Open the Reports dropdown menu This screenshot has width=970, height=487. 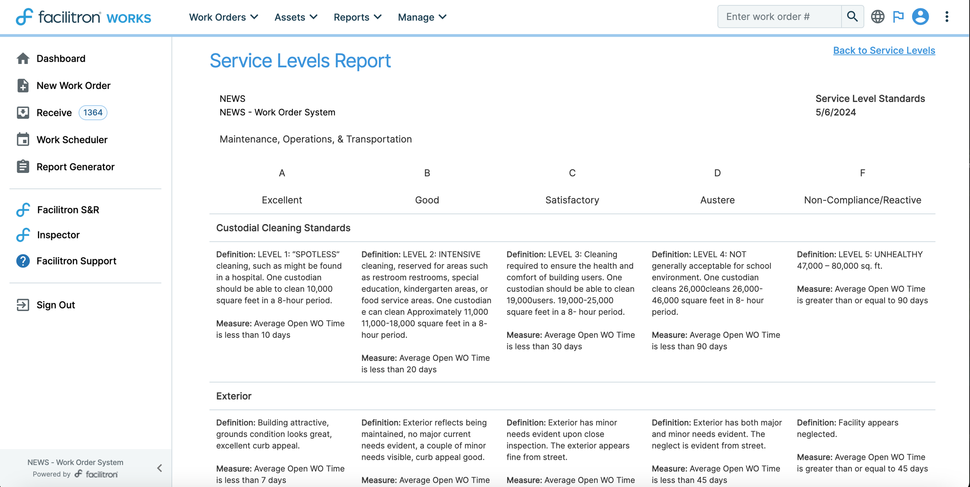(357, 17)
